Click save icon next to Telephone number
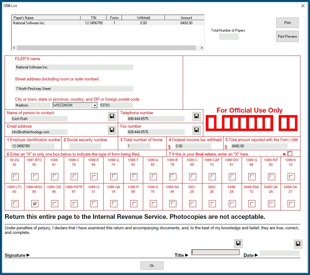This screenshot has width=310, height=275. tap(197, 116)
